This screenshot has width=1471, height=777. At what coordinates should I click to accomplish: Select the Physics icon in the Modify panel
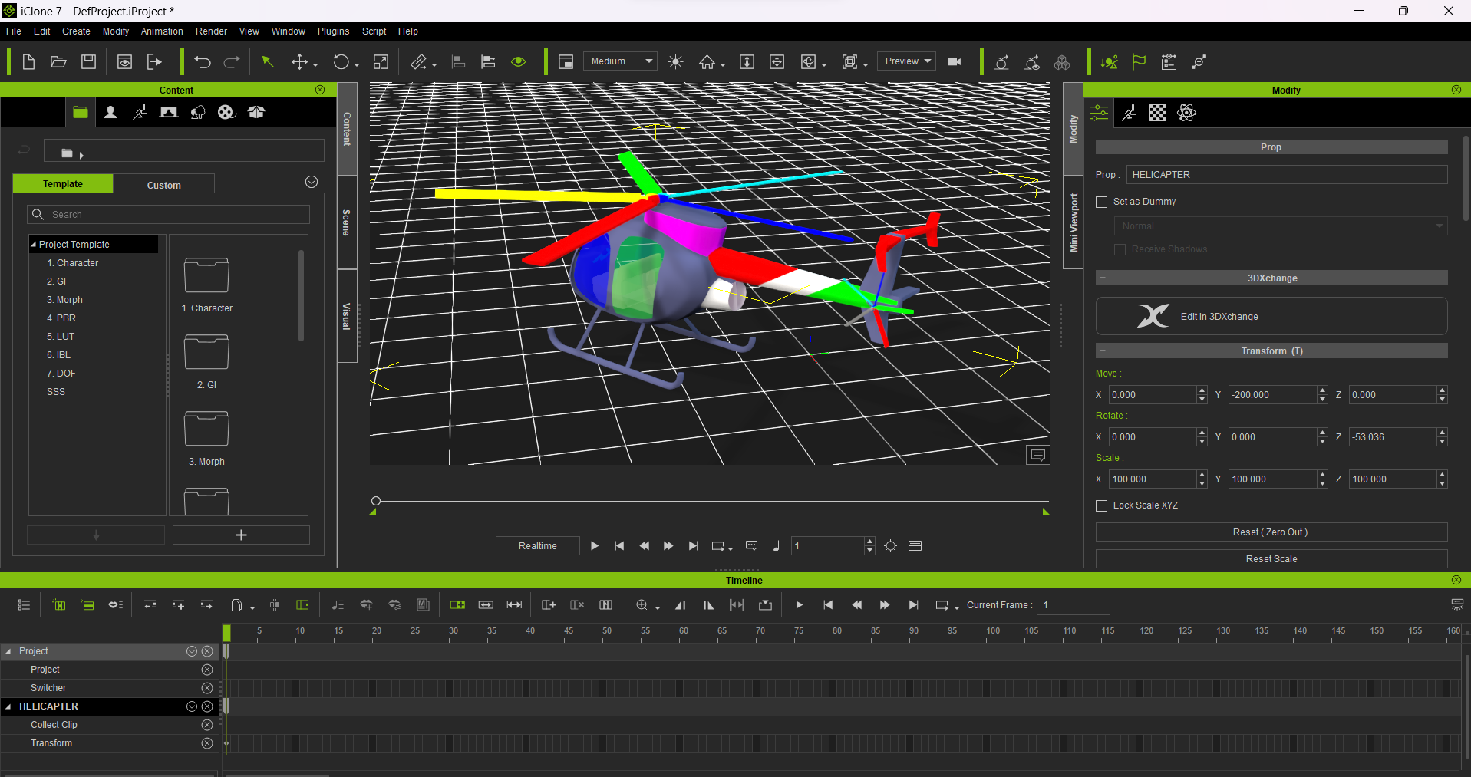(x=1186, y=112)
